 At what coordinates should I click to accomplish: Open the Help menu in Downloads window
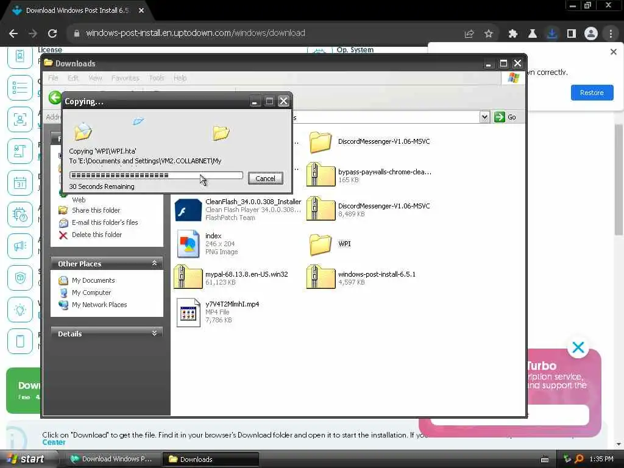(180, 78)
